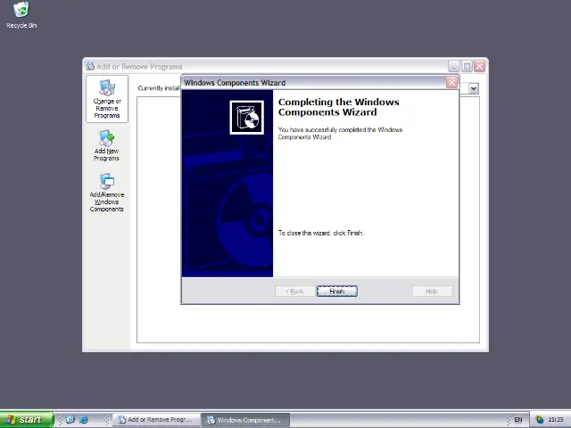Click the 'To close this wizard, click Finish' text
The width and height of the screenshot is (571, 428).
pos(321,233)
